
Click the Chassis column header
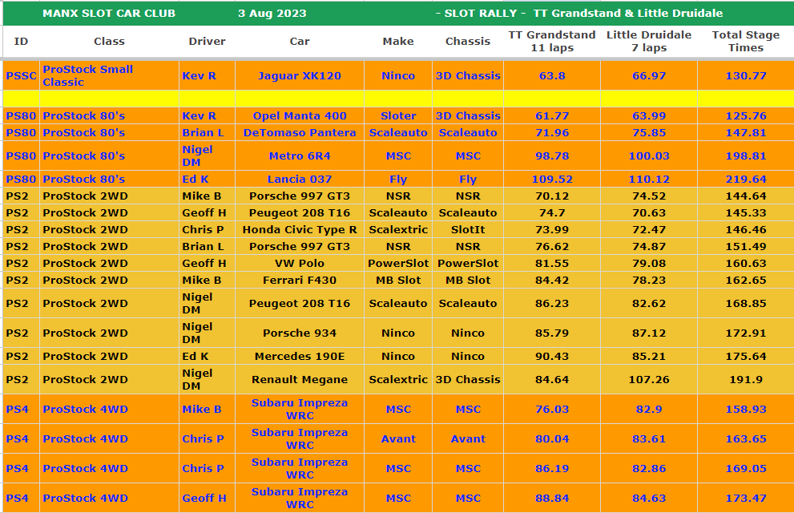click(x=468, y=42)
